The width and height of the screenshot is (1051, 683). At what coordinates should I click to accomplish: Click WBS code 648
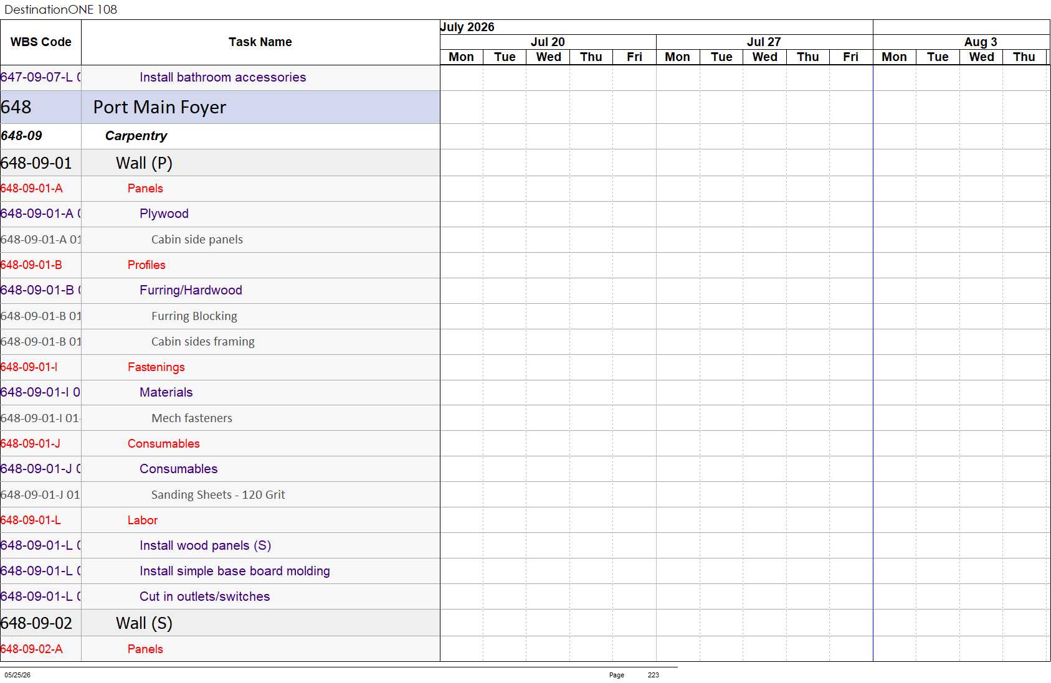point(16,107)
